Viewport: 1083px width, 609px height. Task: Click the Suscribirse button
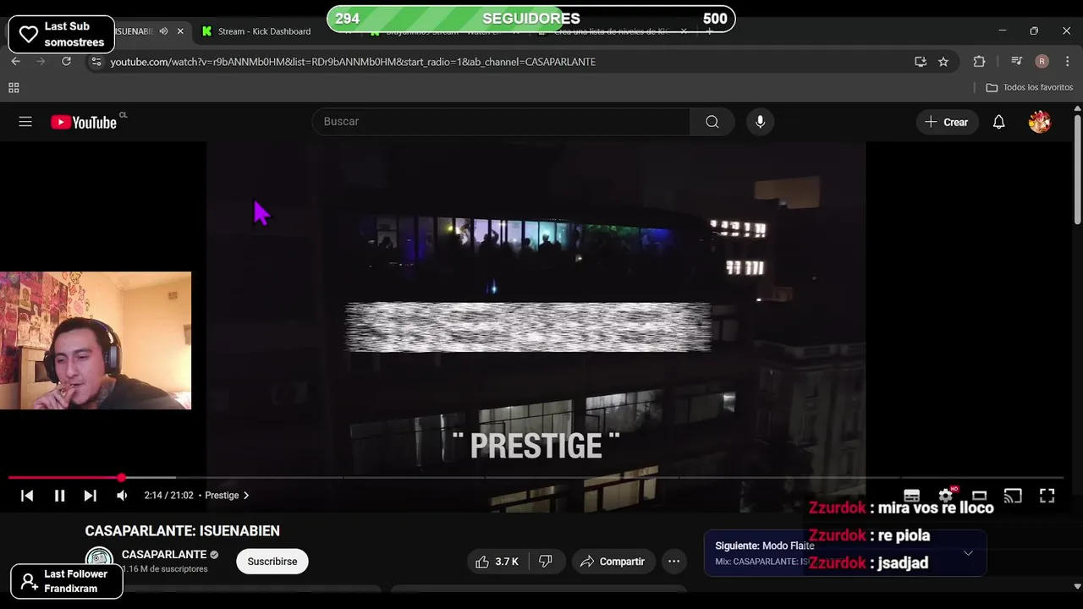click(x=272, y=562)
